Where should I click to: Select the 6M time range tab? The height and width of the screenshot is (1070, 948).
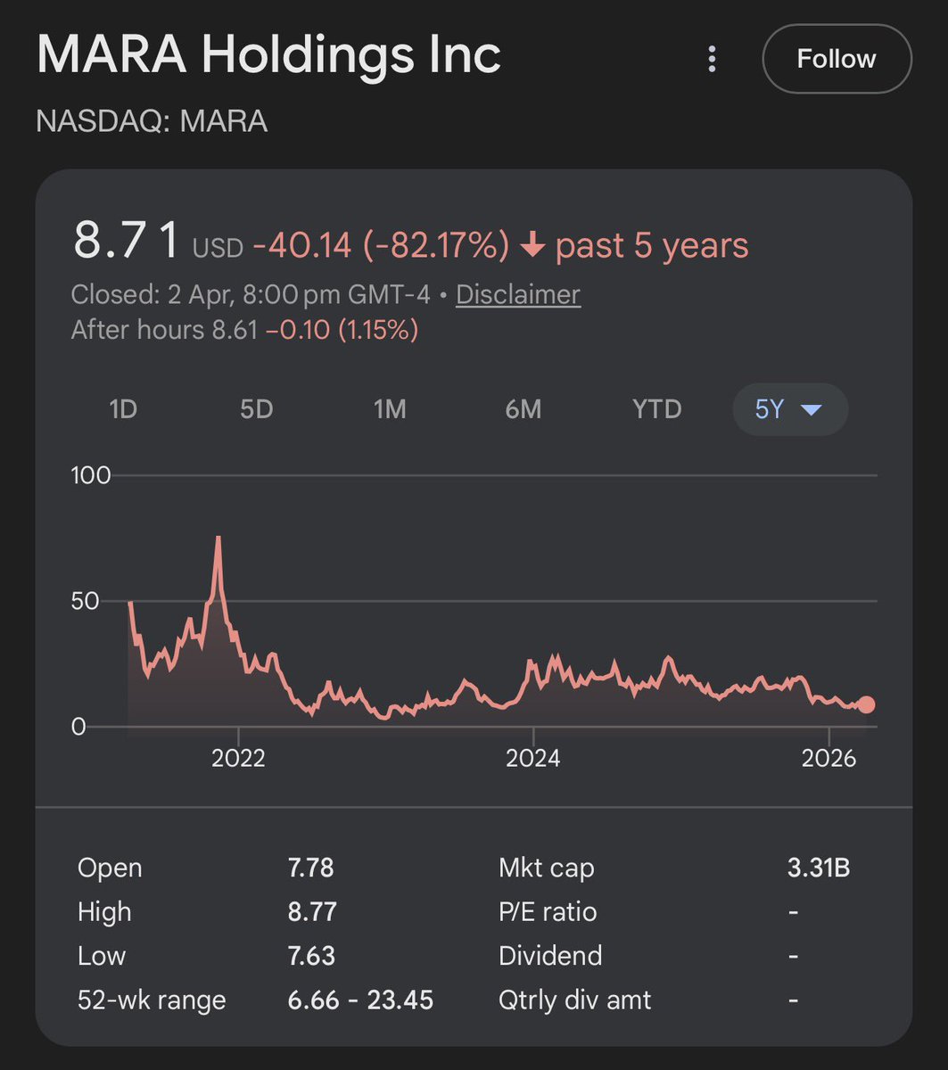(523, 409)
